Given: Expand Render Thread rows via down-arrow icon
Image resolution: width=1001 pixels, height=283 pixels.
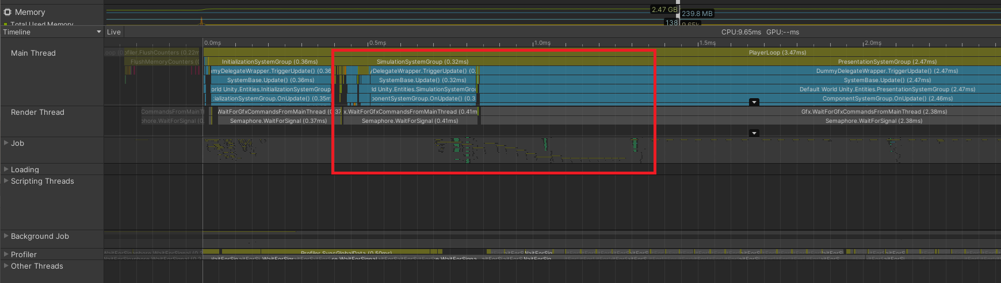Looking at the screenshot, I should coord(754,133).
